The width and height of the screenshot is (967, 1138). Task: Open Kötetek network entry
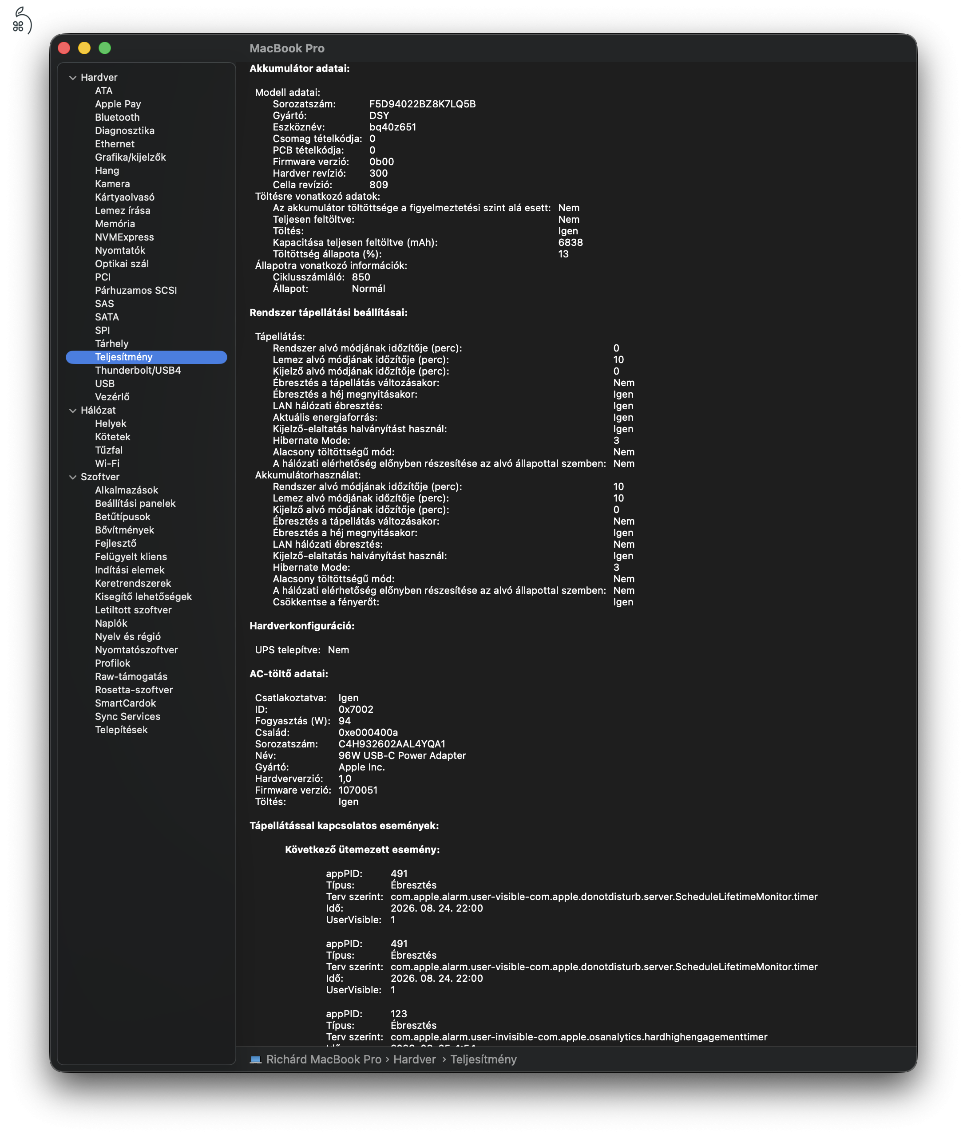113,437
